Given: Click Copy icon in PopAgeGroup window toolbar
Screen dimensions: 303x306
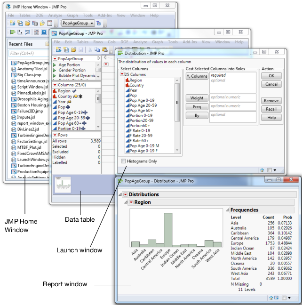Looking at the screenshot, I should pyautogui.click(x=97, y=49).
